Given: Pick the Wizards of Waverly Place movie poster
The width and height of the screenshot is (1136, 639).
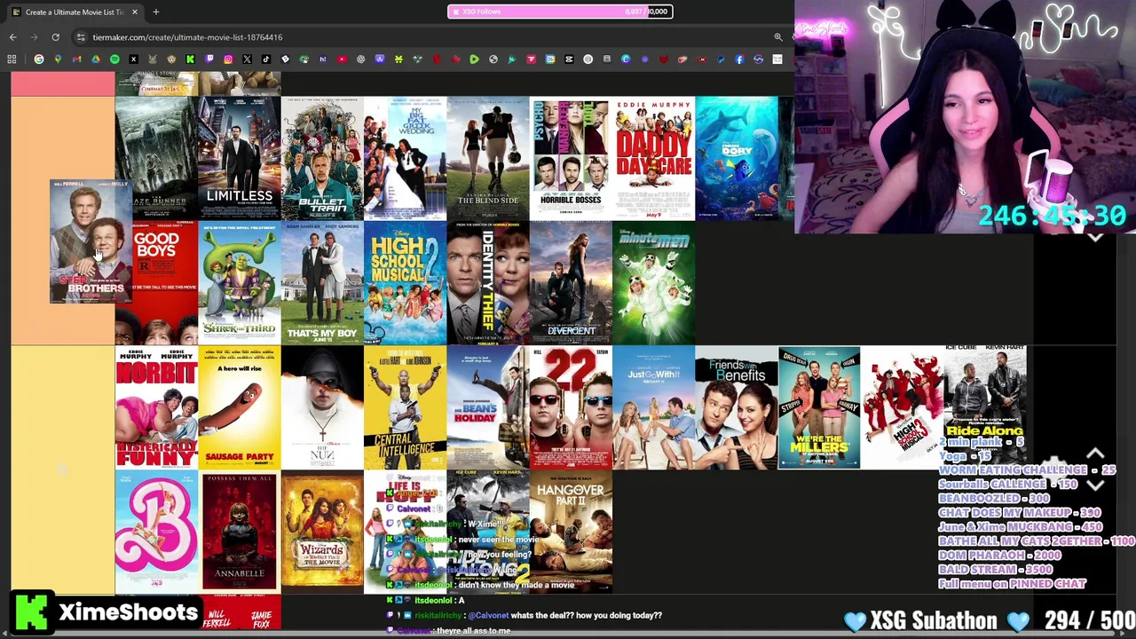Looking at the screenshot, I should [322, 532].
